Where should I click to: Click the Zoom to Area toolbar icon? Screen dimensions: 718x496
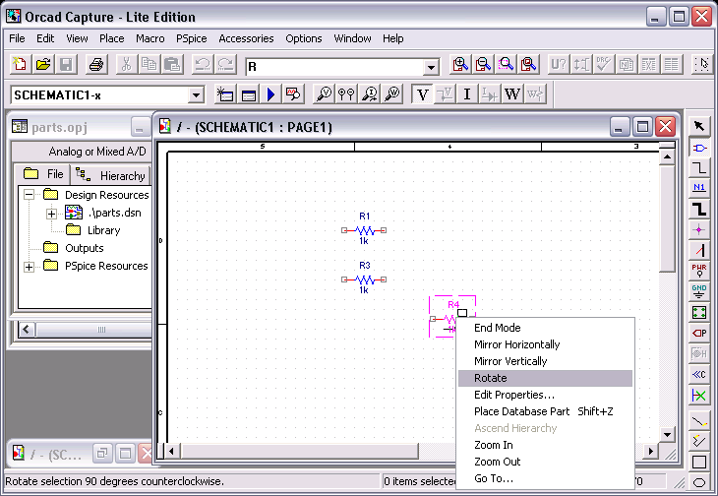pos(506,65)
